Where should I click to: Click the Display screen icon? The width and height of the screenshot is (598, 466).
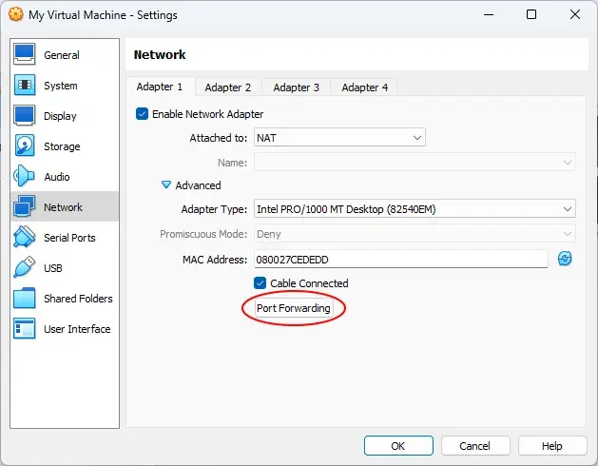click(25, 115)
